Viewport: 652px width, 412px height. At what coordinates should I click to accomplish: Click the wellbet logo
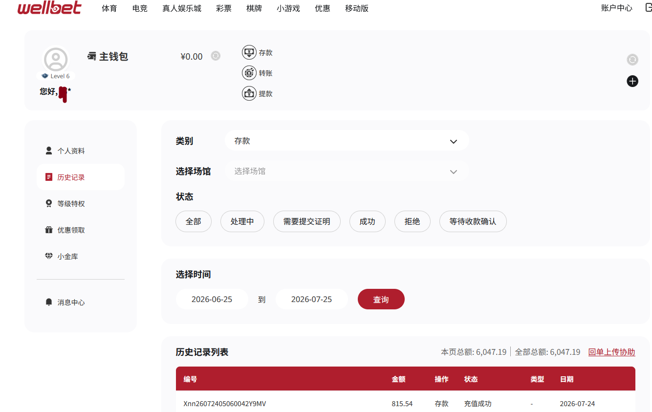[49, 8]
